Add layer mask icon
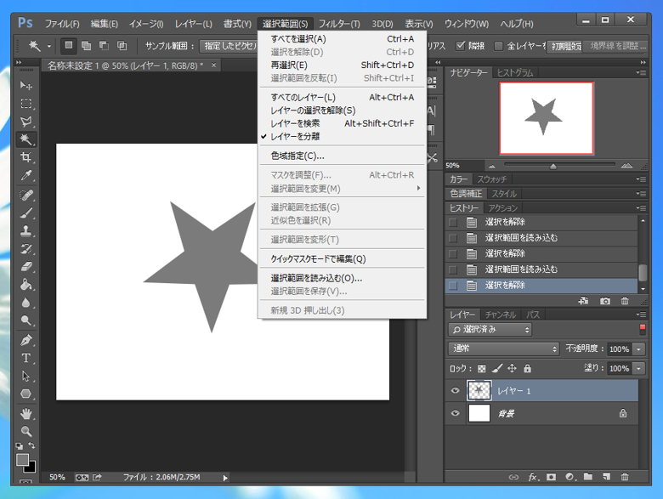 (551, 477)
